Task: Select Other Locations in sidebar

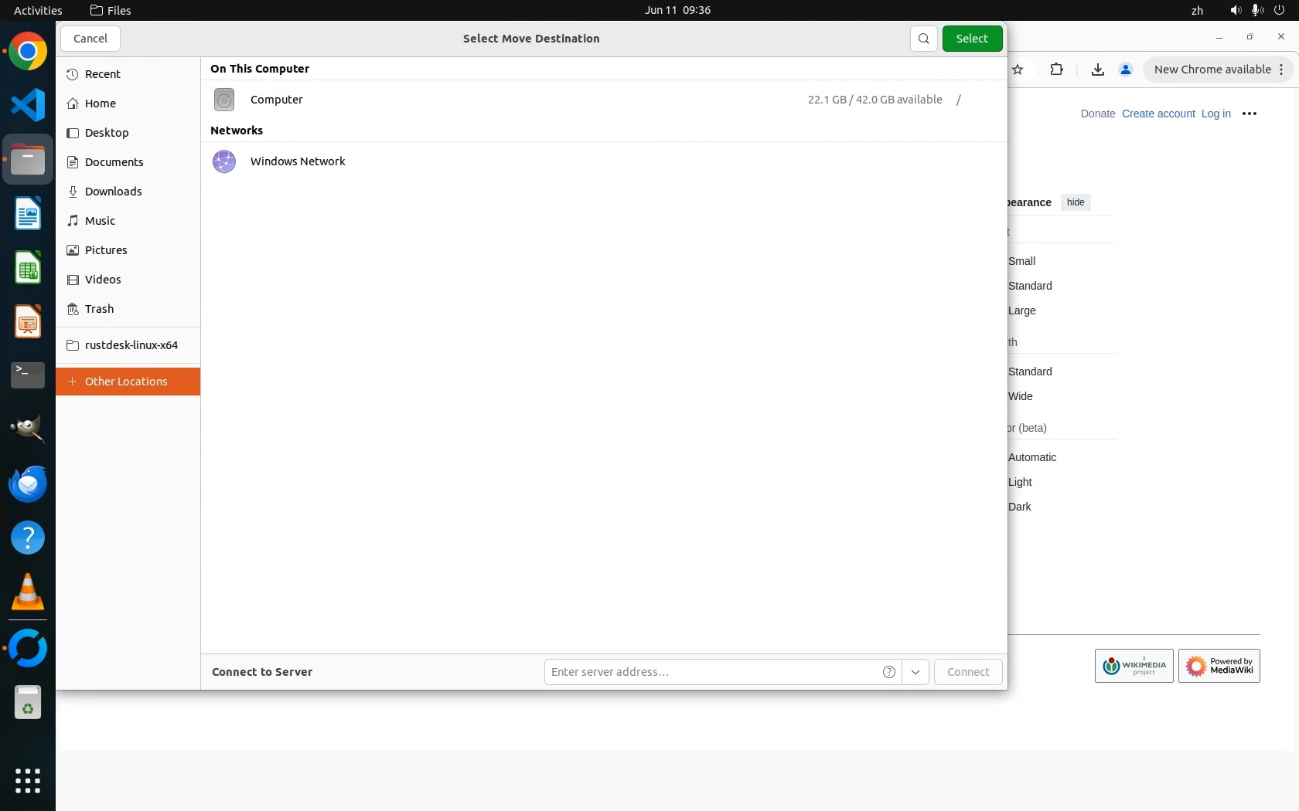Action: pyautogui.click(x=126, y=382)
